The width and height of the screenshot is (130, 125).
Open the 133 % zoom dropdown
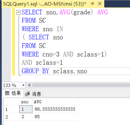click(x=23, y=85)
